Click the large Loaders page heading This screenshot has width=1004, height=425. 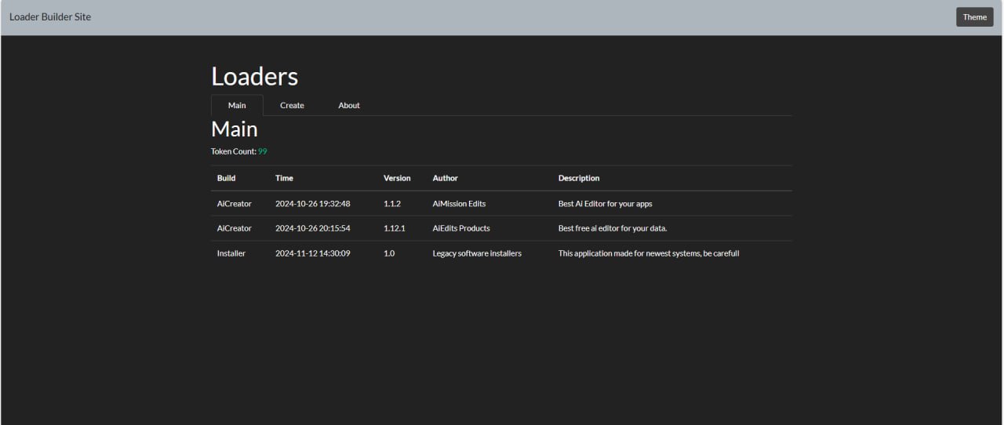pyautogui.click(x=255, y=76)
